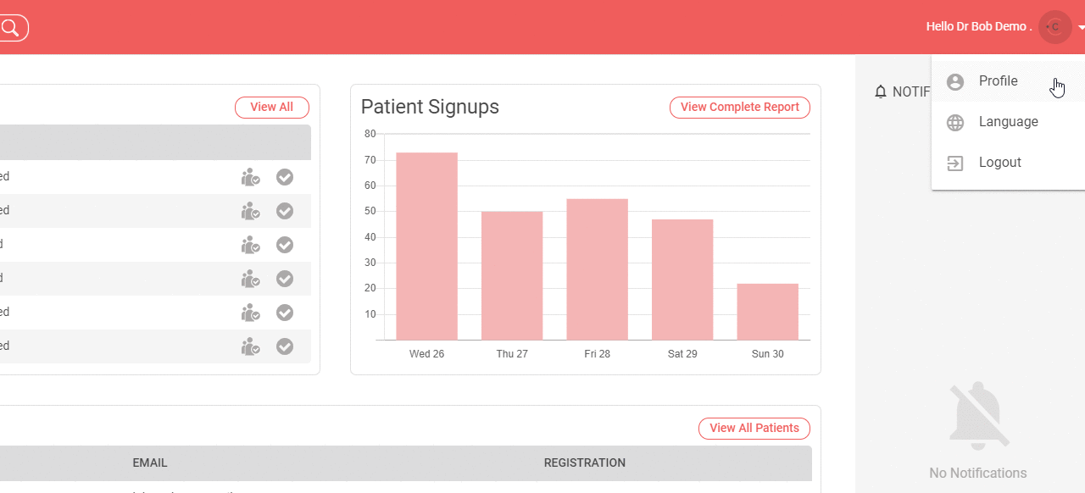The height and width of the screenshot is (493, 1085).
Task: Choose Logout from the user menu
Action: pos(999,163)
